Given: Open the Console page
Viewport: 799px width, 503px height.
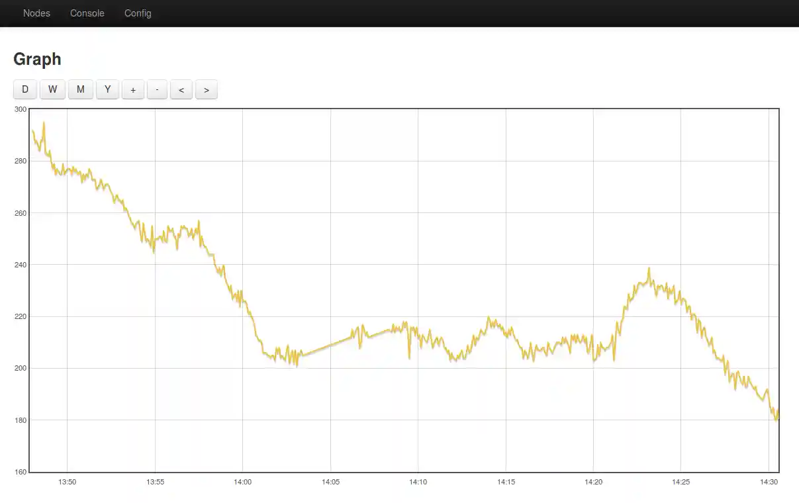Looking at the screenshot, I should [x=87, y=13].
